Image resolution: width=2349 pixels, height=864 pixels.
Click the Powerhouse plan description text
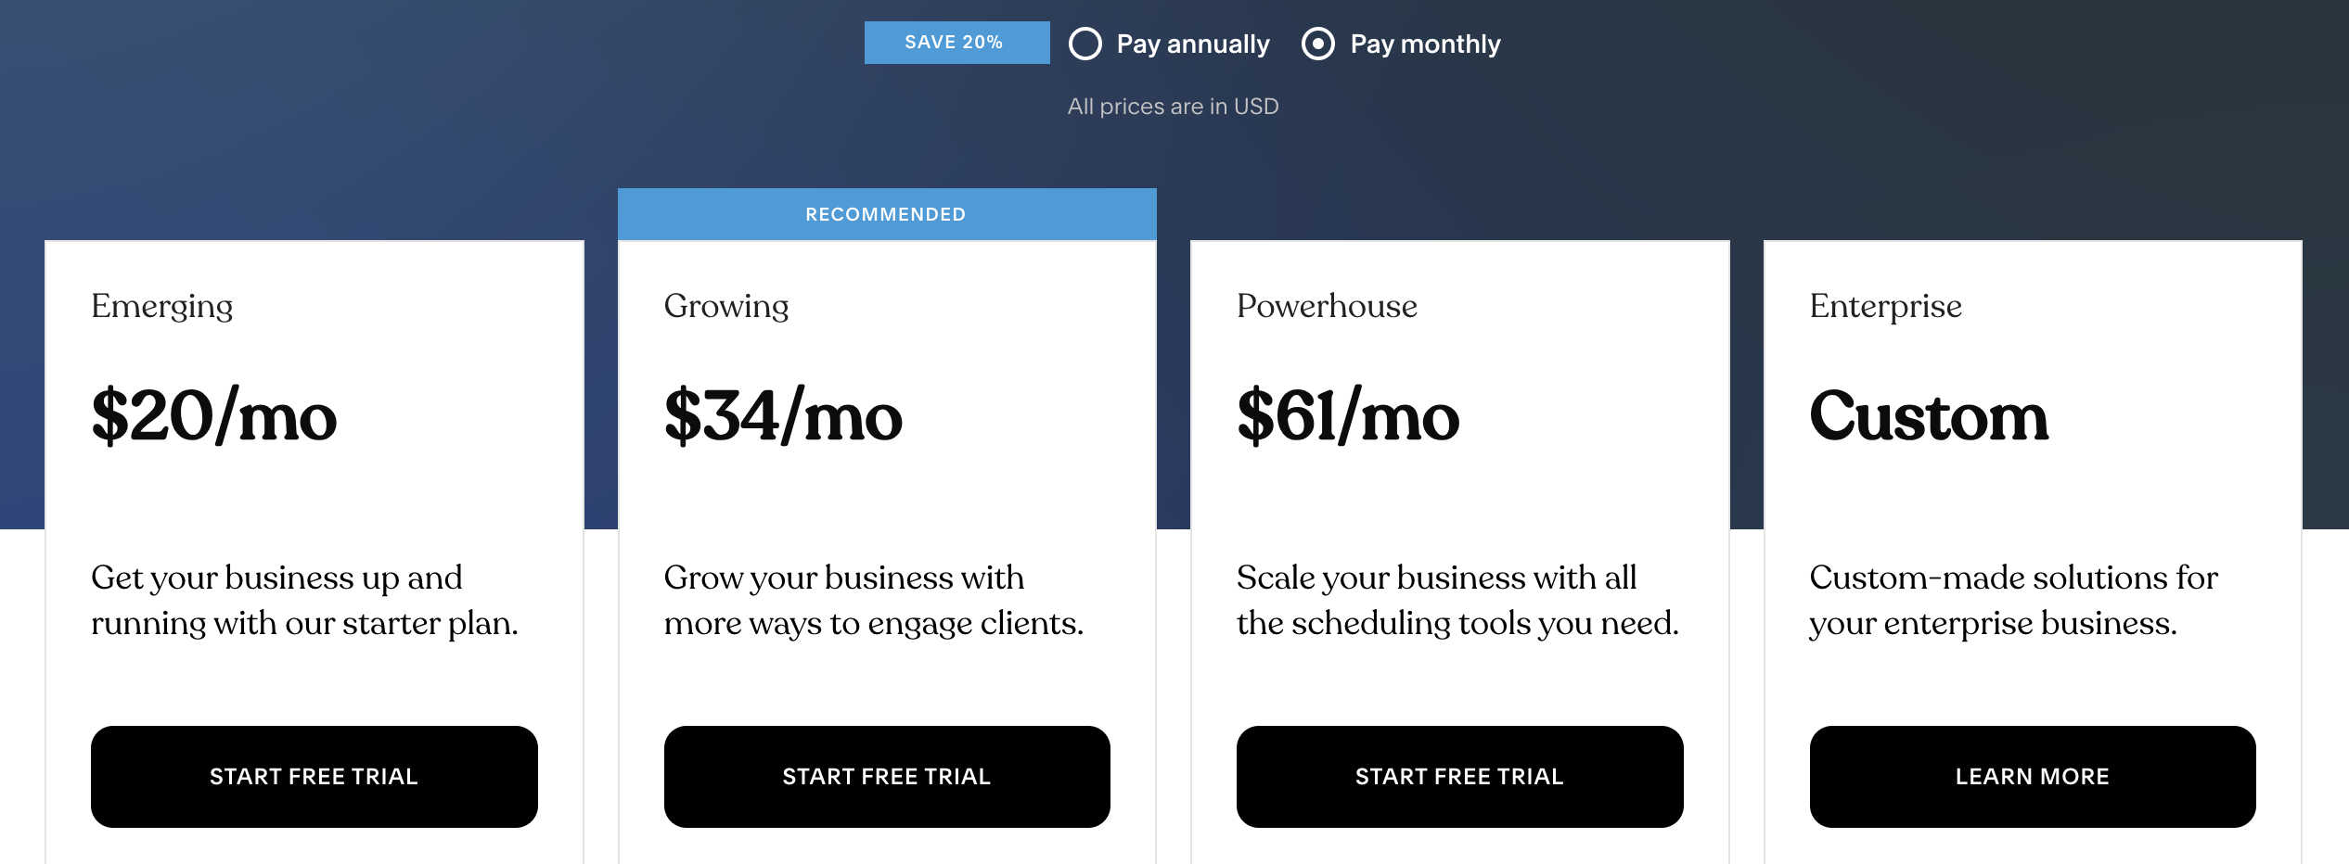1457,600
